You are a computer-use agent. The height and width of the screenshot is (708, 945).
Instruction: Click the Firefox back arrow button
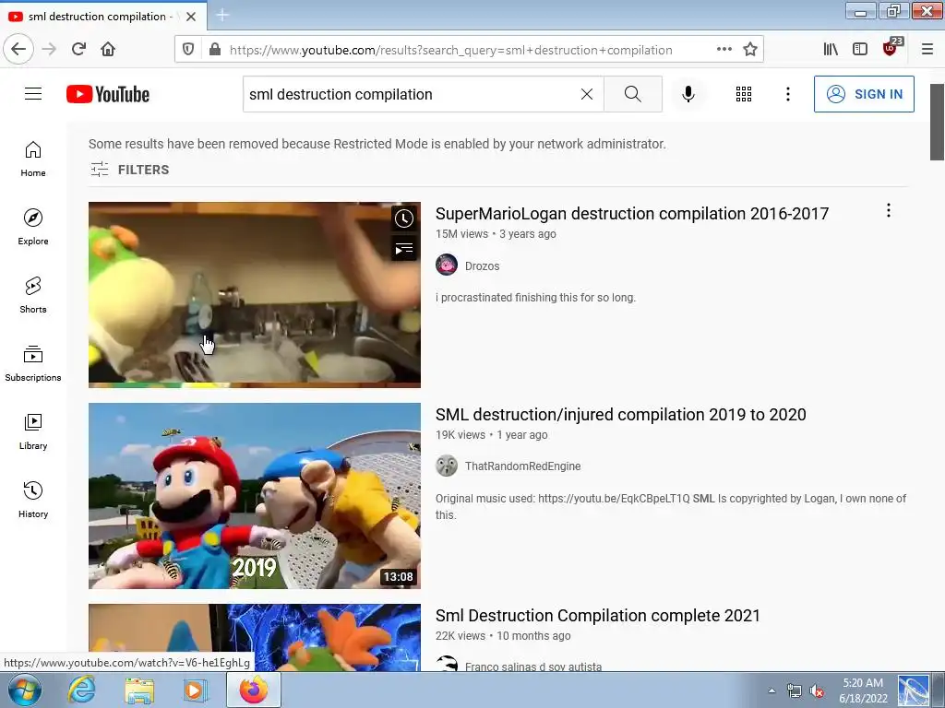tap(18, 49)
